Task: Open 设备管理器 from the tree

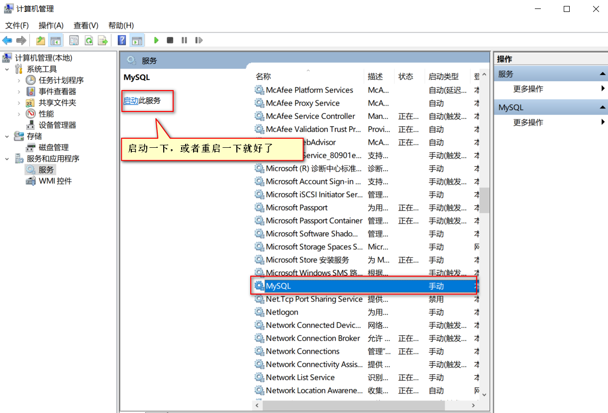Action: click(57, 125)
